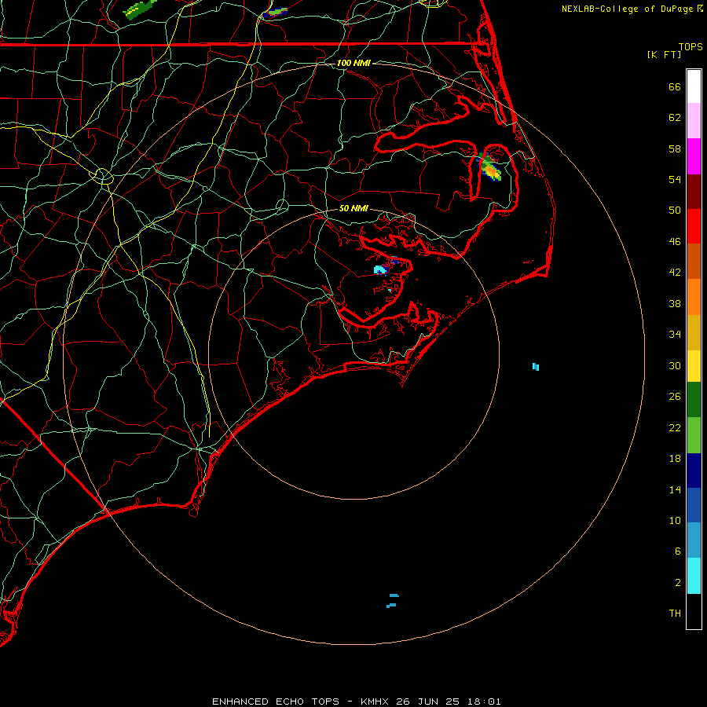Image resolution: width=707 pixels, height=707 pixels.
Task: Select the cyan legend swatch
Action: (x=694, y=576)
